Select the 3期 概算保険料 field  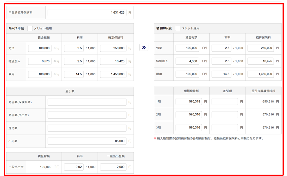[x=189, y=128]
